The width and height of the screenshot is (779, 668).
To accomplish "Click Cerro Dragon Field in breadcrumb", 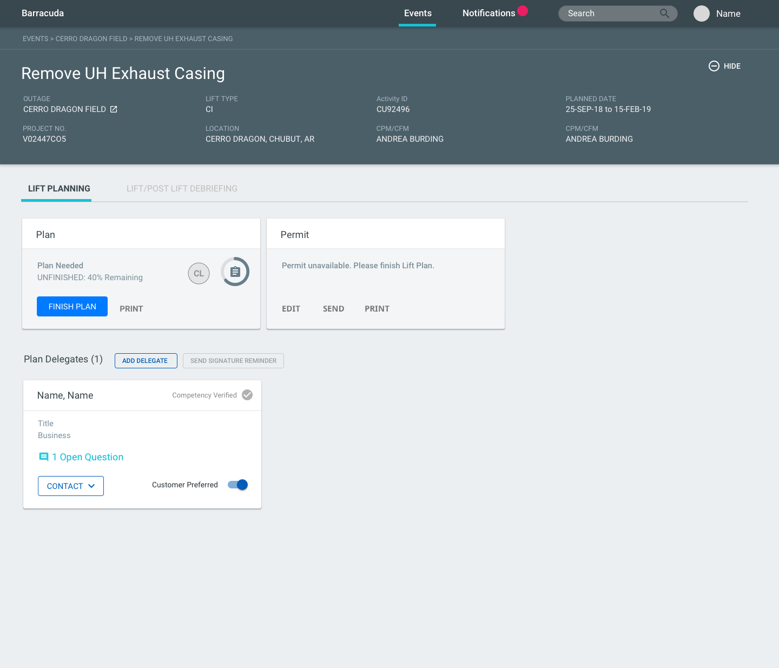I will point(91,39).
